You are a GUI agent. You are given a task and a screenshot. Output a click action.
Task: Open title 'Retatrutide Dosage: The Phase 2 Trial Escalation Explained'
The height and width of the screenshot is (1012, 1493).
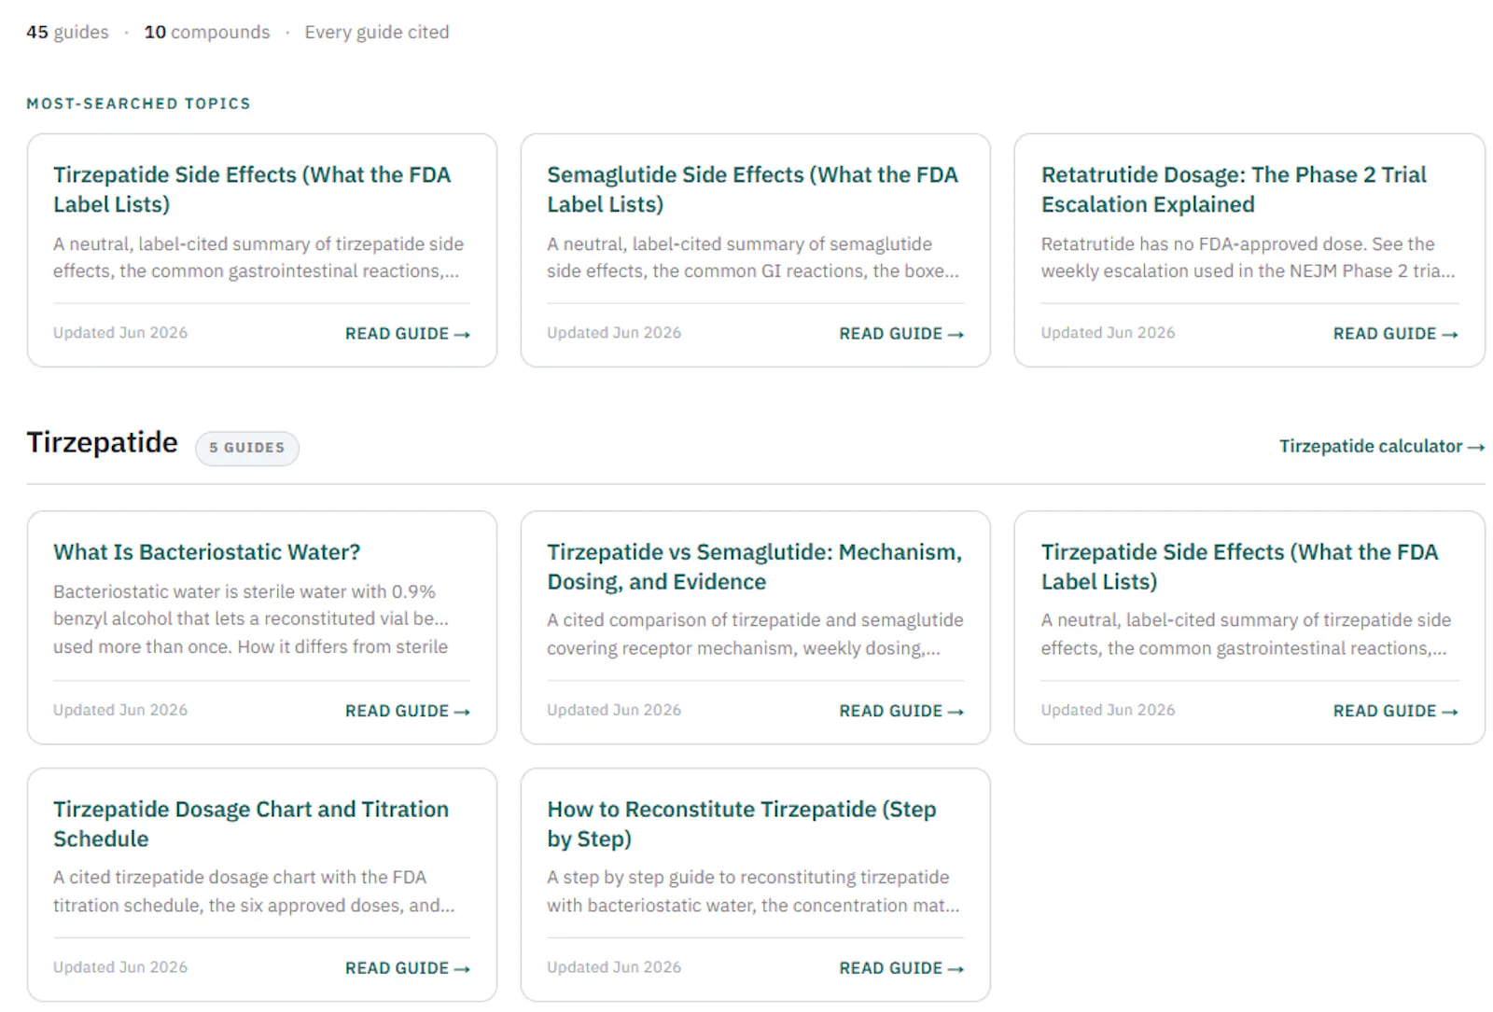pyautogui.click(x=1234, y=189)
